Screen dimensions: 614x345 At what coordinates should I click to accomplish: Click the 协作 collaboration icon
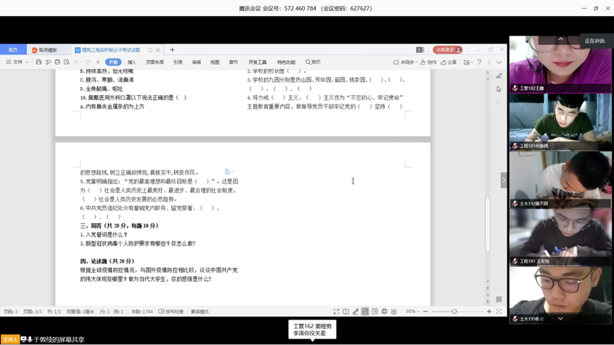pos(428,62)
